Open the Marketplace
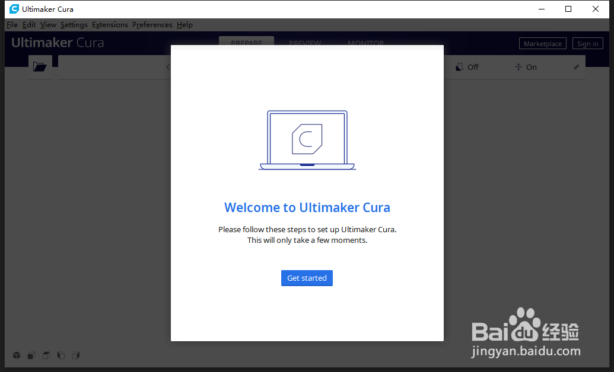The height and width of the screenshot is (372, 614). [x=543, y=43]
